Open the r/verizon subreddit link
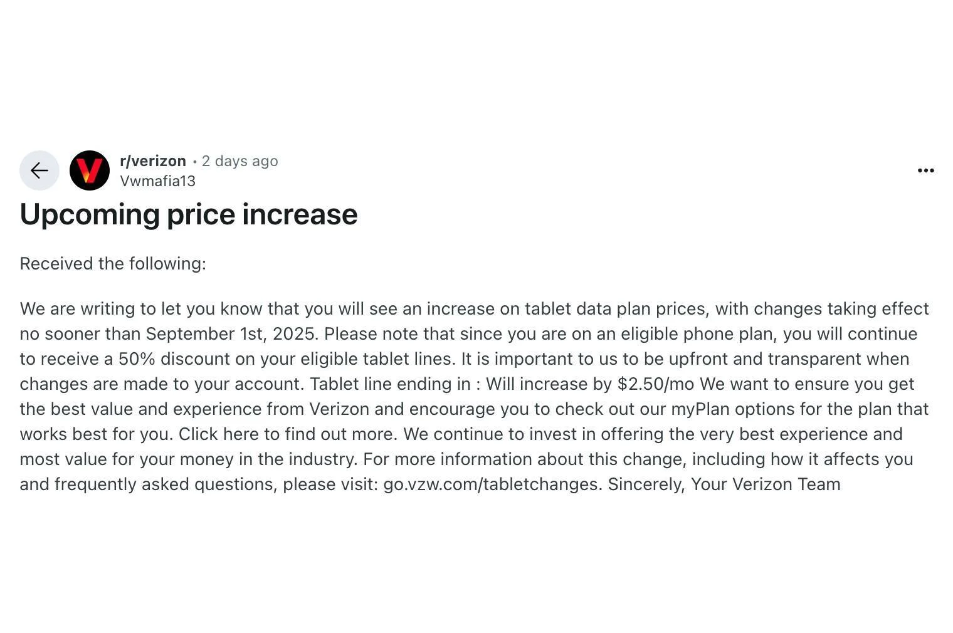Image resolution: width=953 pixels, height=633 pixels. [x=153, y=161]
